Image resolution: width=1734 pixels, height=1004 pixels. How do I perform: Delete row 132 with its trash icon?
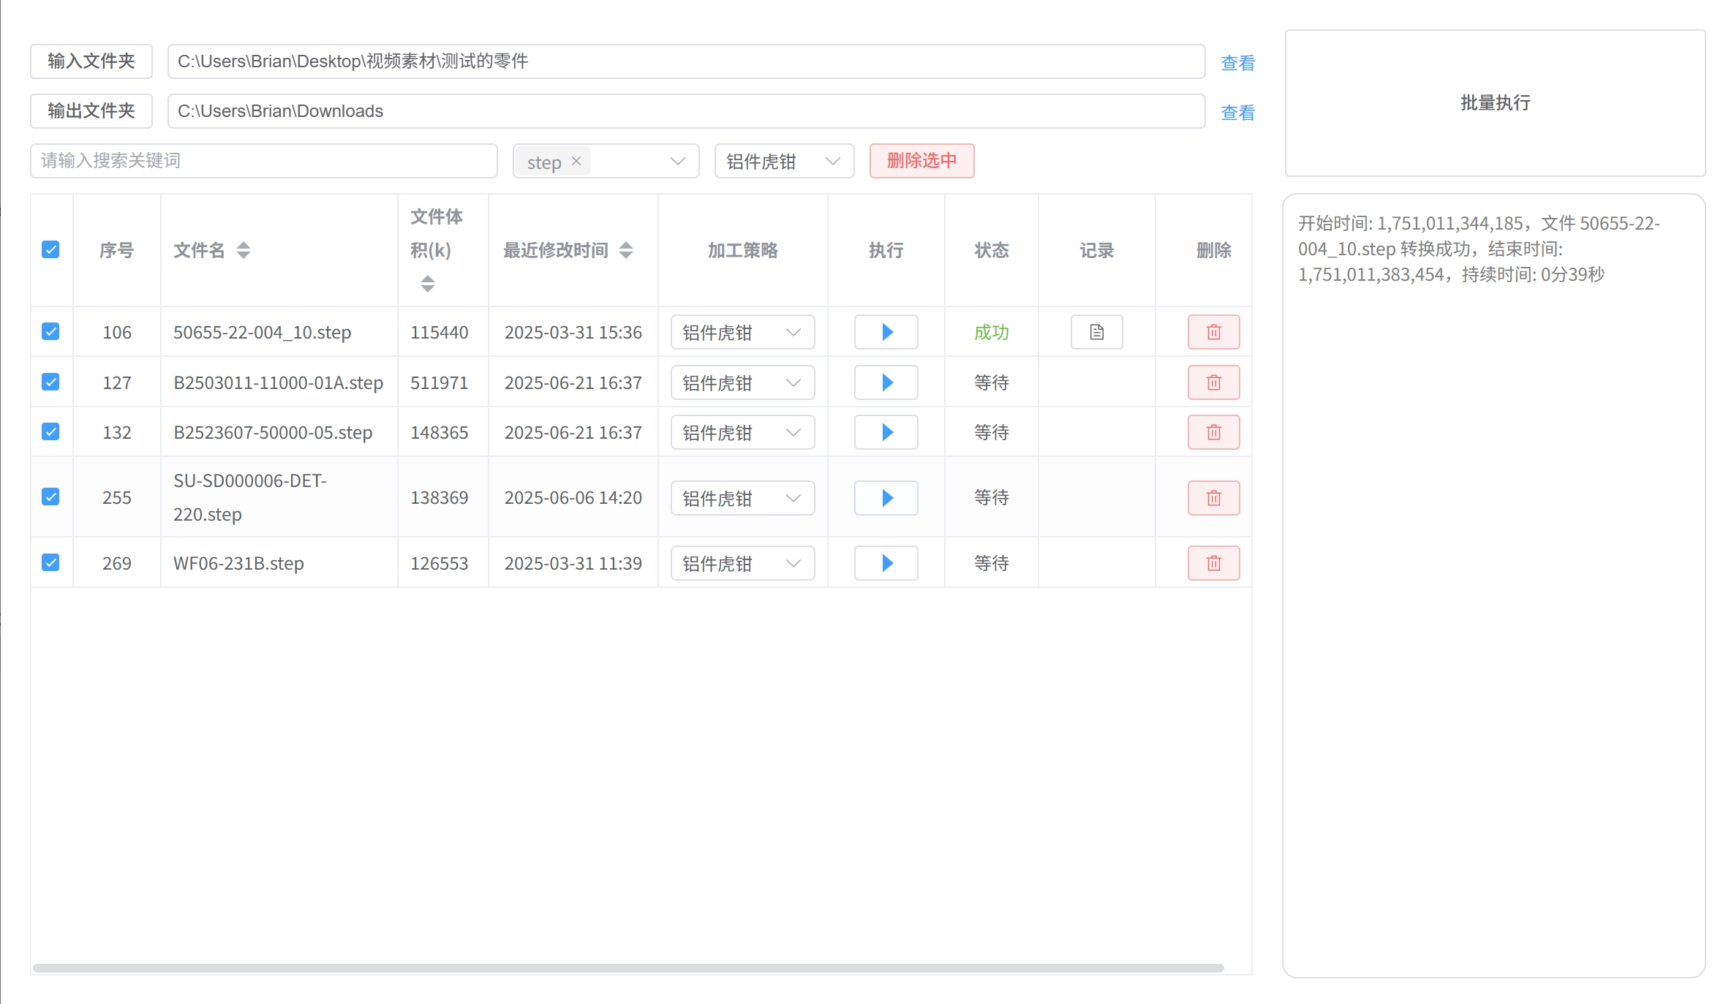coord(1213,432)
